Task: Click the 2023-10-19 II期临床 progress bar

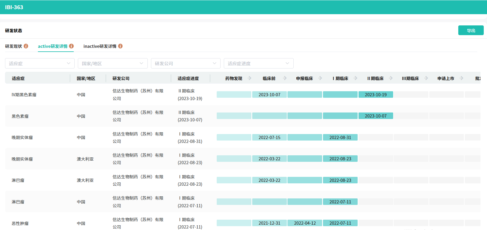Action: (376, 95)
